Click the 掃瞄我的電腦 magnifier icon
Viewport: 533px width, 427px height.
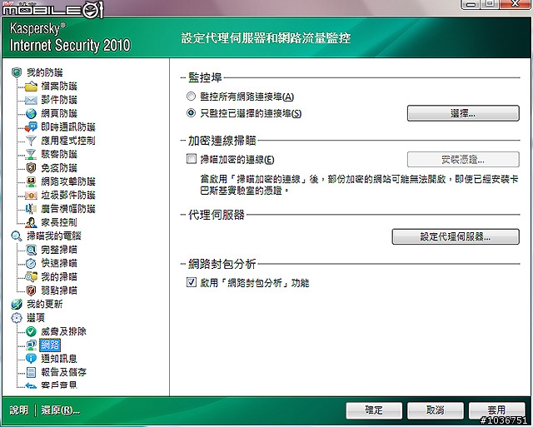tap(17, 236)
